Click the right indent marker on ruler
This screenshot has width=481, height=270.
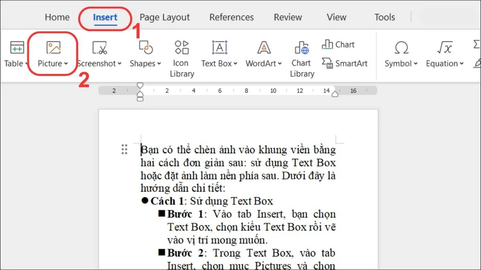pyautogui.click(x=335, y=94)
